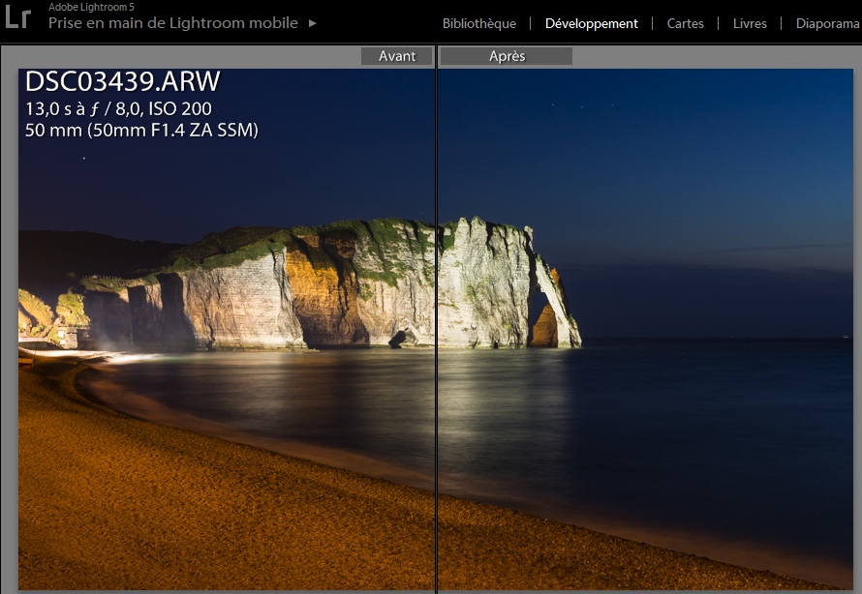Switch to the Diaporama module

(x=827, y=23)
